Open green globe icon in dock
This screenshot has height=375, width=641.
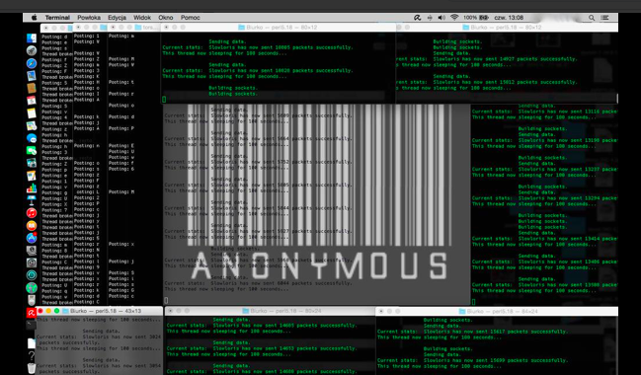[32, 287]
